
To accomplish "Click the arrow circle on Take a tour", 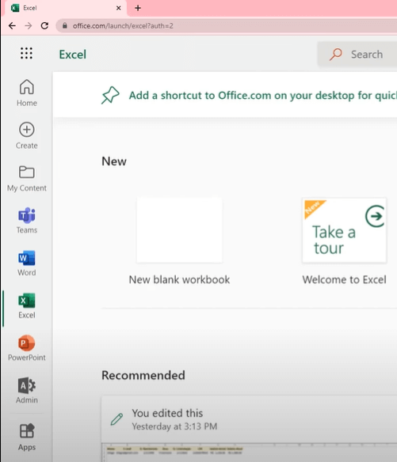I will point(375,216).
